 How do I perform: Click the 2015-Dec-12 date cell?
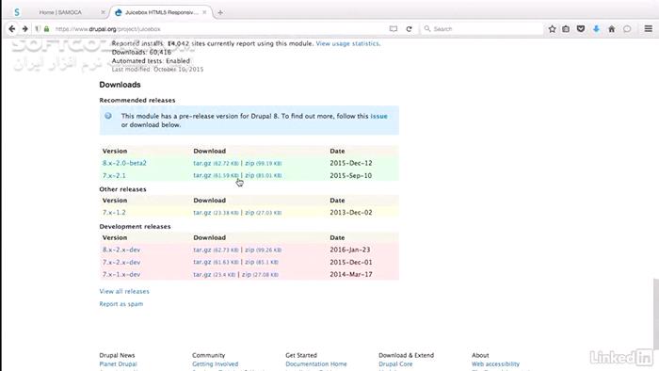[351, 163]
